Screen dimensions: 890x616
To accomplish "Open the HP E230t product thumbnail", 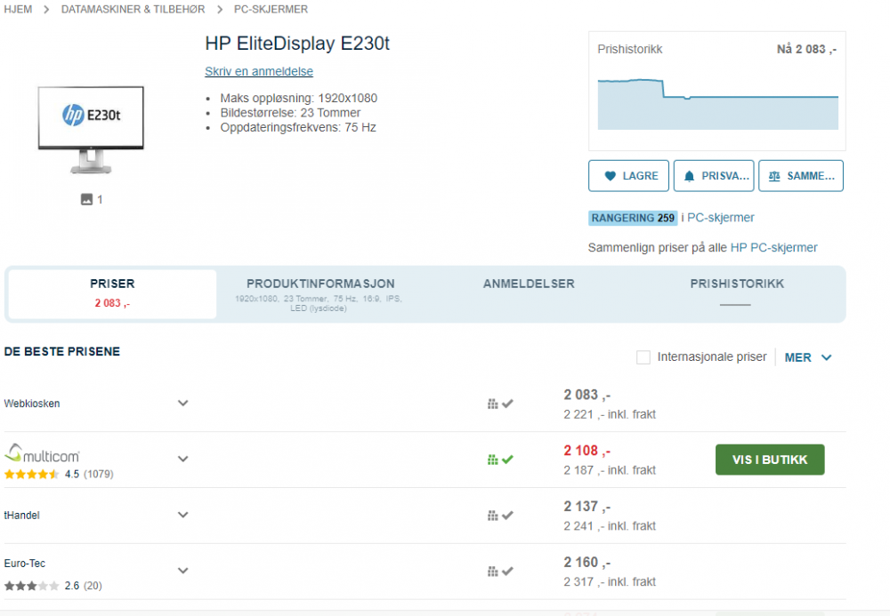I will pos(91,129).
